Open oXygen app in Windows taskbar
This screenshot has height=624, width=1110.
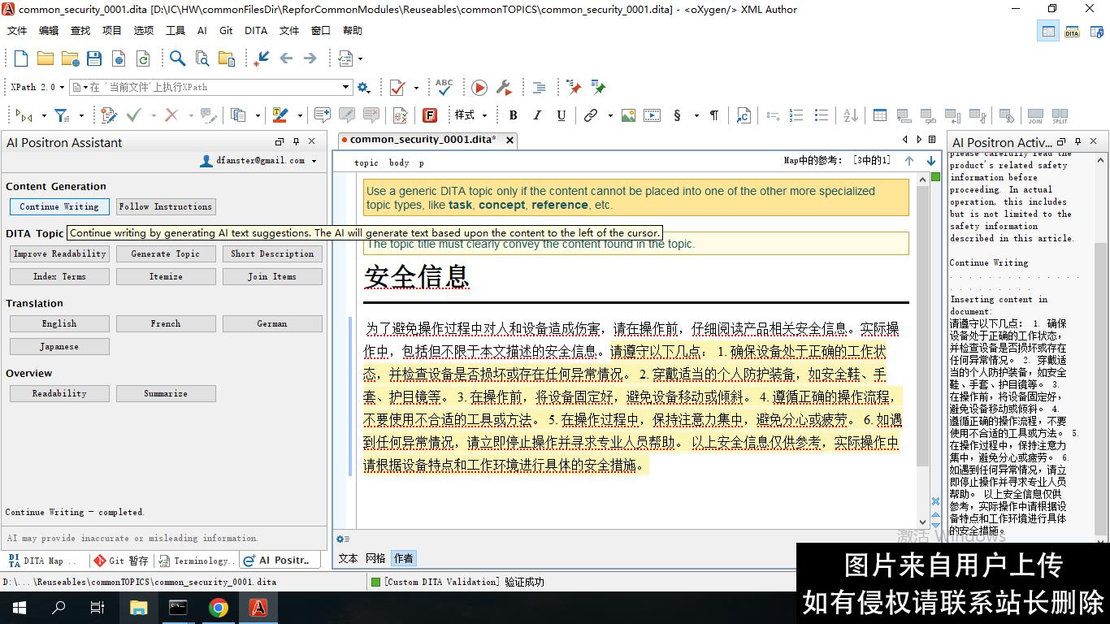(x=258, y=607)
